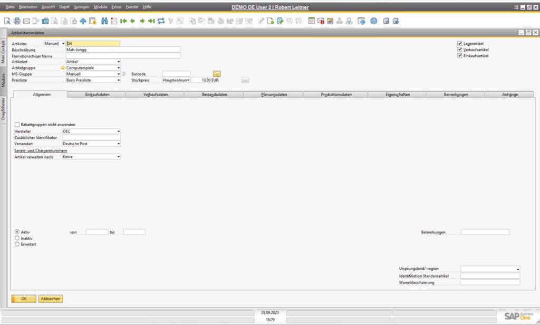Click the blue four-arrow cross icon
The width and height of the screenshot is (540, 325).
coord(83,21)
